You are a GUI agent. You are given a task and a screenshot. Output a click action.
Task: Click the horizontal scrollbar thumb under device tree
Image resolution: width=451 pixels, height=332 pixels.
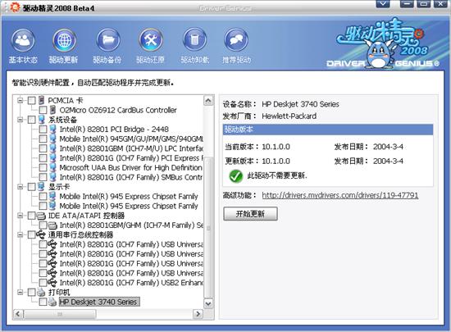tap(60, 314)
